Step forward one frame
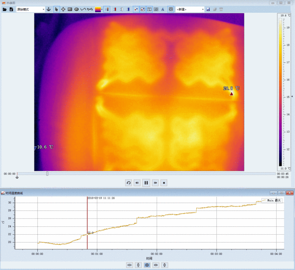This screenshot has height=270, width=295. click(155, 182)
